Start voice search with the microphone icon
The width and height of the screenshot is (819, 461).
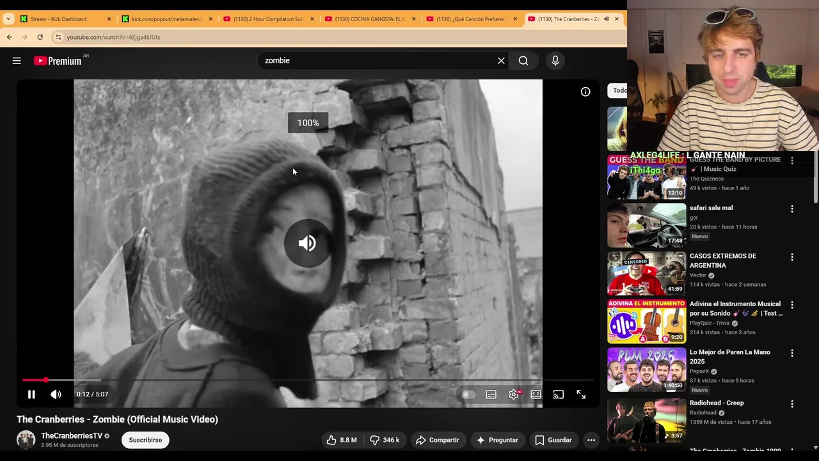[x=555, y=61]
